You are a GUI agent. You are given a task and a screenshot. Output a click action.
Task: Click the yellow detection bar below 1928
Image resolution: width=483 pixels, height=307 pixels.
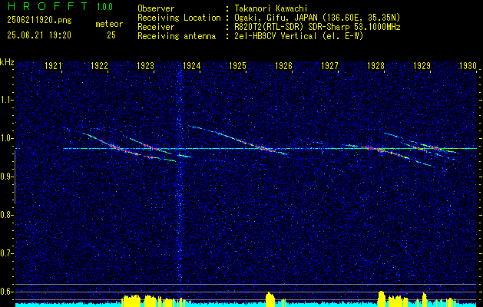(x=382, y=298)
